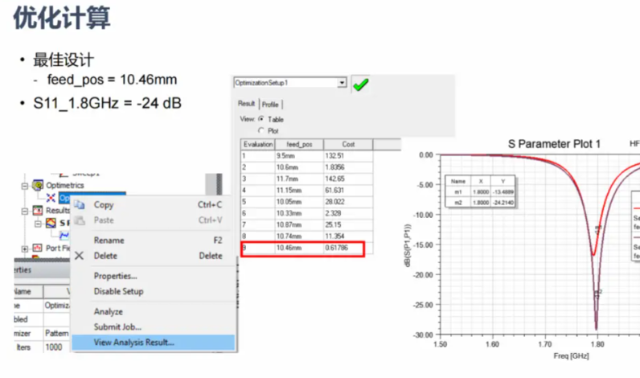Collapse the Optimetrics tree node

pos(25,185)
